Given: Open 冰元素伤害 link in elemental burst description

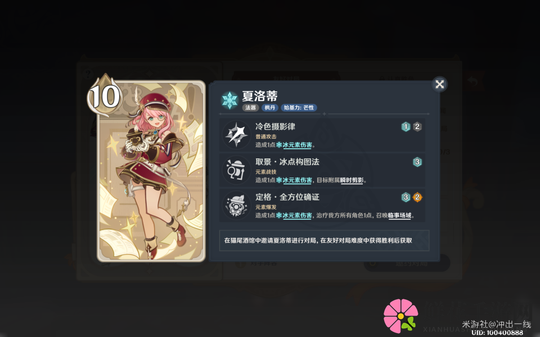Looking at the screenshot, I should point(297,215).
